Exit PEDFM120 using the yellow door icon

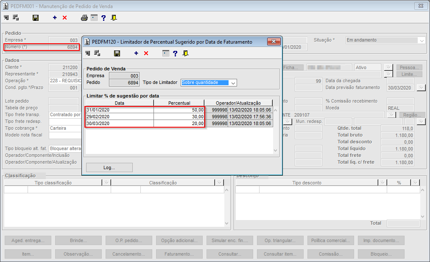(x=185, y=53)
